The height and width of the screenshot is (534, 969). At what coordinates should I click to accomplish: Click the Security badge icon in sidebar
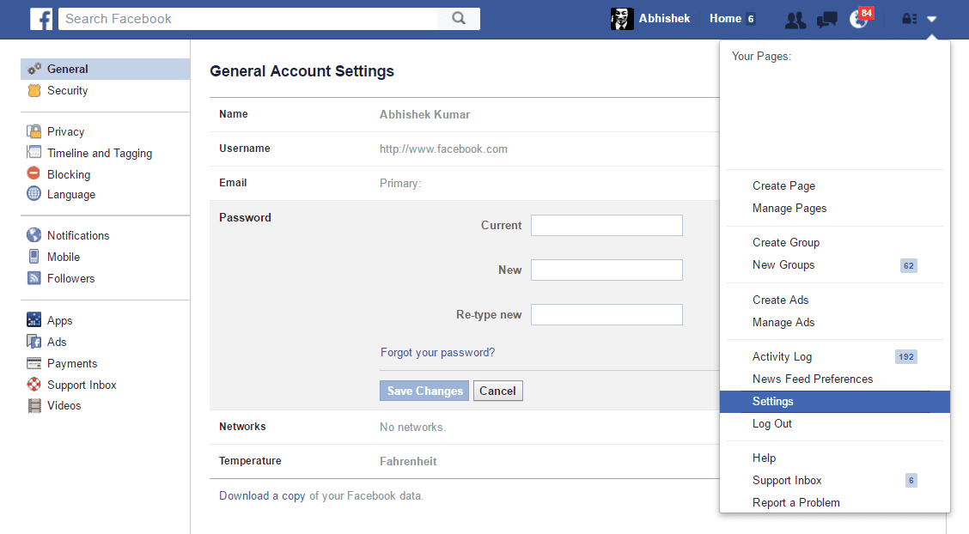tap(34, 90)
